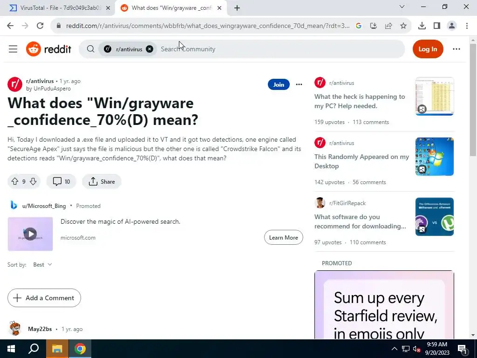Viewport: 477px width, 358px height.
Task: Close the VirusTotal tab
Action: [108, 8]
